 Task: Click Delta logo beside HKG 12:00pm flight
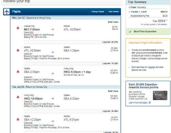coord(18,97)
